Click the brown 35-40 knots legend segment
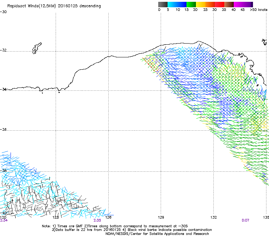Viewport: 269px width, 236px height. point(229,4)
